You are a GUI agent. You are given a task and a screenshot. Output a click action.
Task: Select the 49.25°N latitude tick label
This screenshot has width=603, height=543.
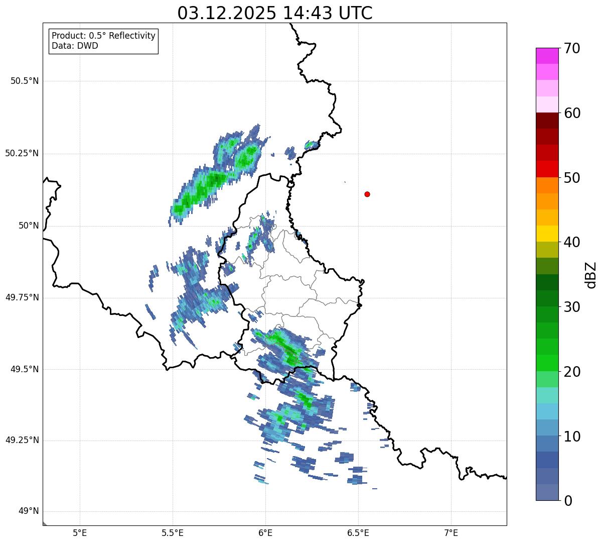(x=22, y=441)
